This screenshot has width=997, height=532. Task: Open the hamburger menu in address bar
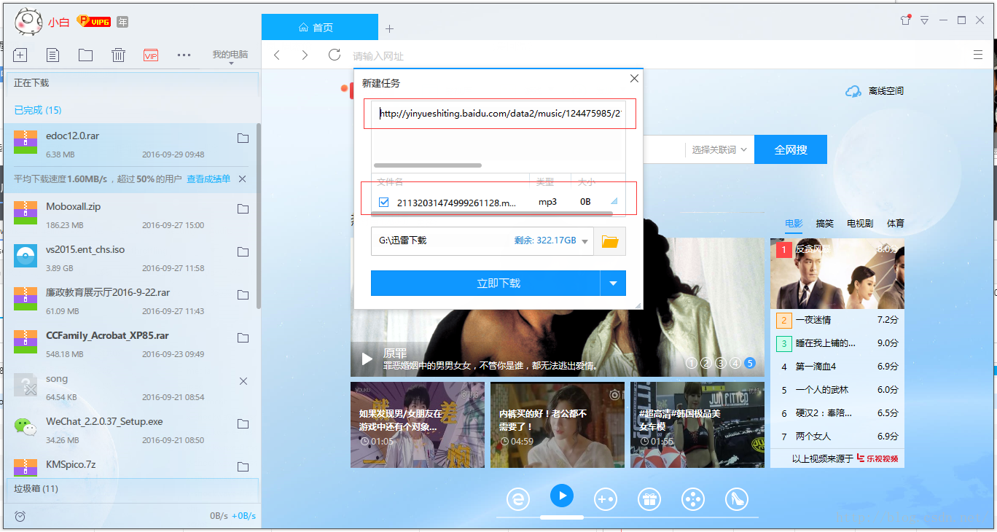[x=978, y=55]
